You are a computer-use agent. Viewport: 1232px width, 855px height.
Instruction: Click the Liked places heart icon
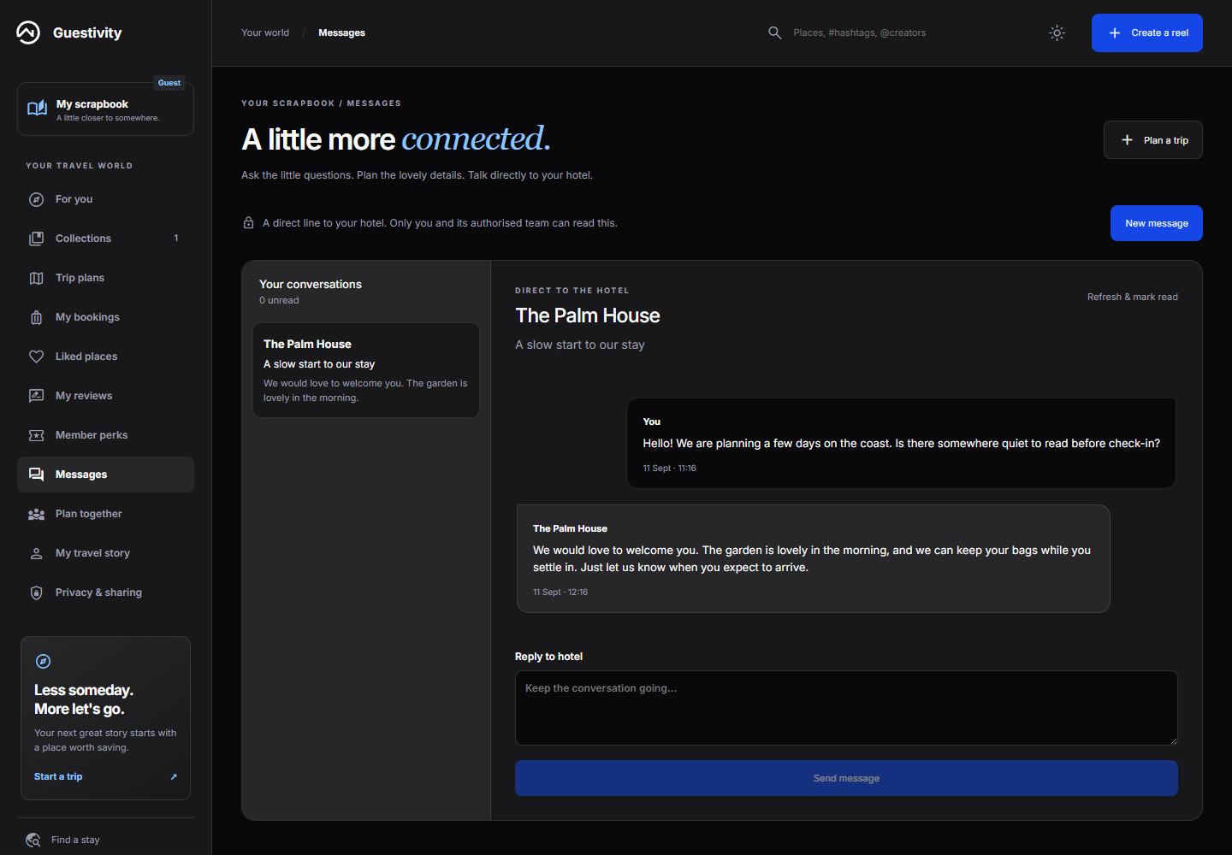click(x=36, y=357)
